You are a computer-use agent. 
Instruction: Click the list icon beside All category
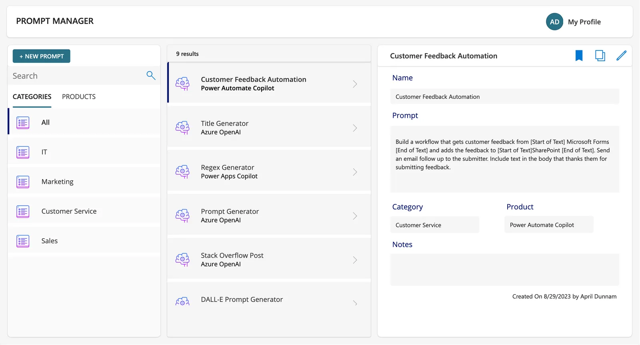tap(23, 123)
